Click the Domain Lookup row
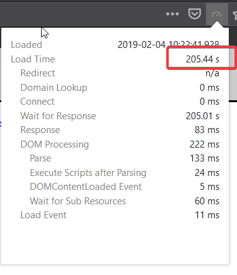This screenshot has width=237, height=275. pos(120,88)
